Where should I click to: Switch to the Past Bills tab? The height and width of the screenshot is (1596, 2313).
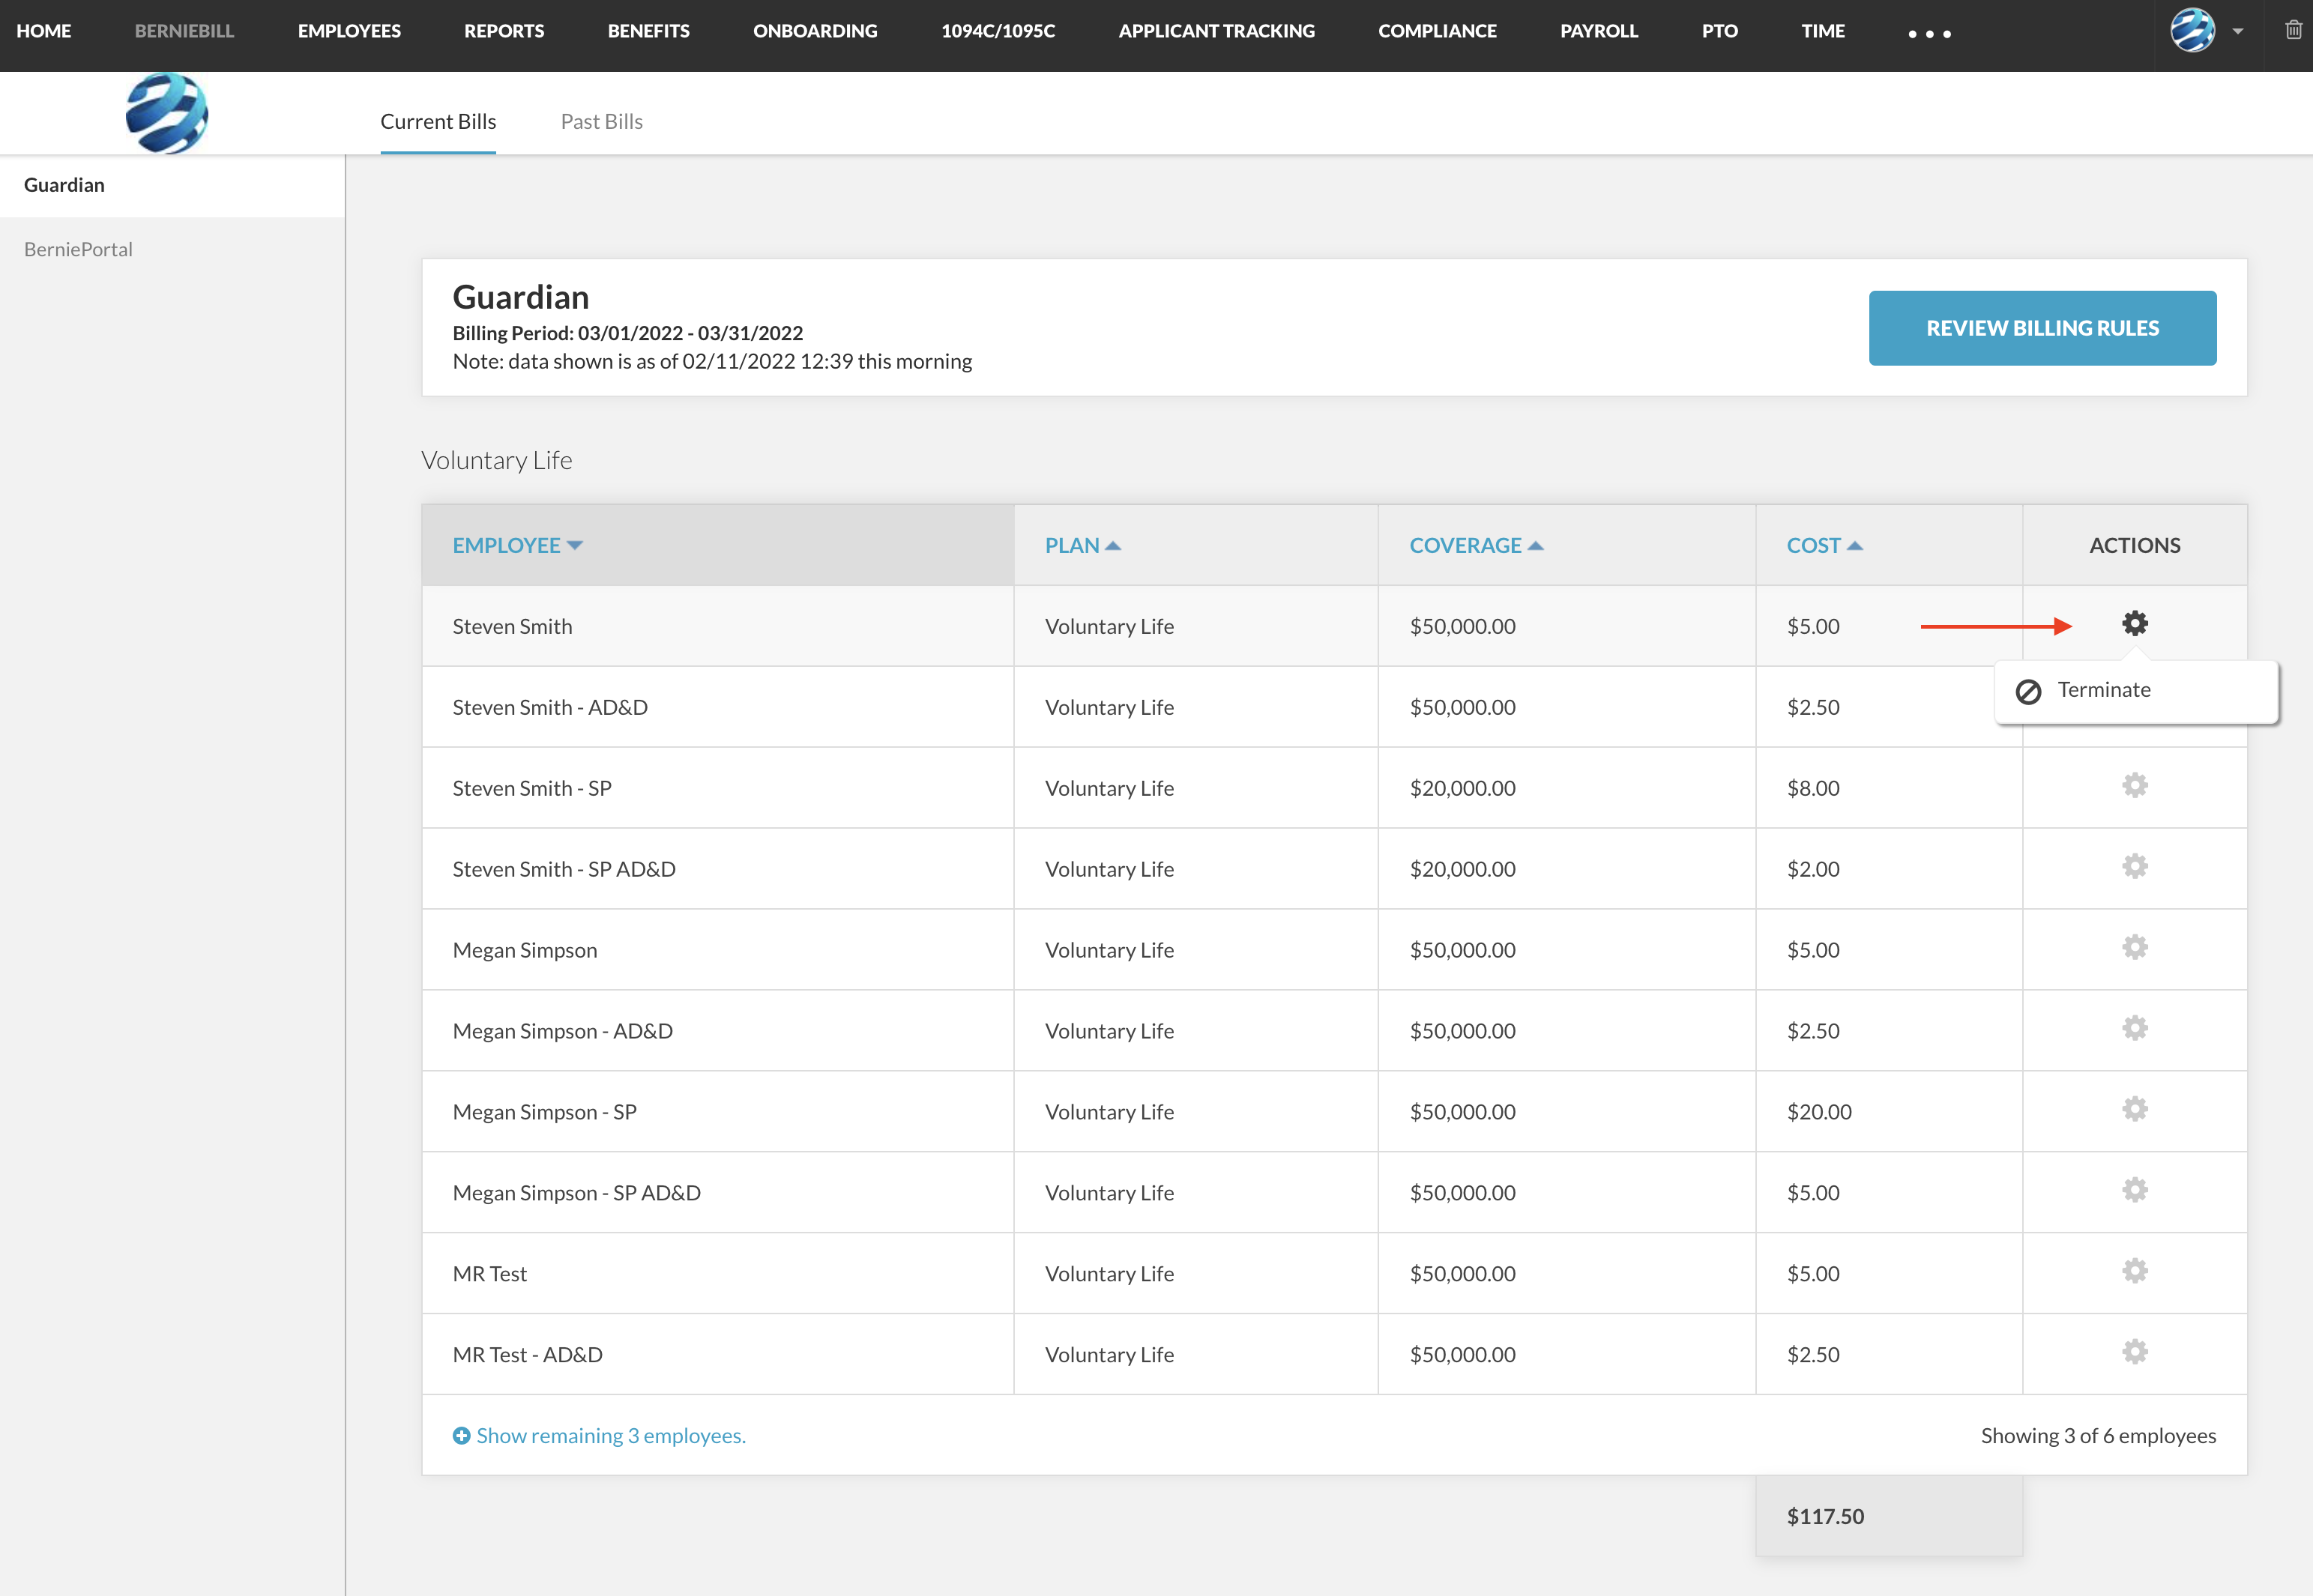point(602,121)
